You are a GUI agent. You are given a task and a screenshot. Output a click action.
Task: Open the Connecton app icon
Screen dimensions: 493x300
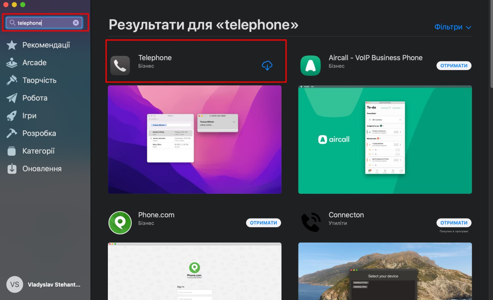click(x=310, y=223)
